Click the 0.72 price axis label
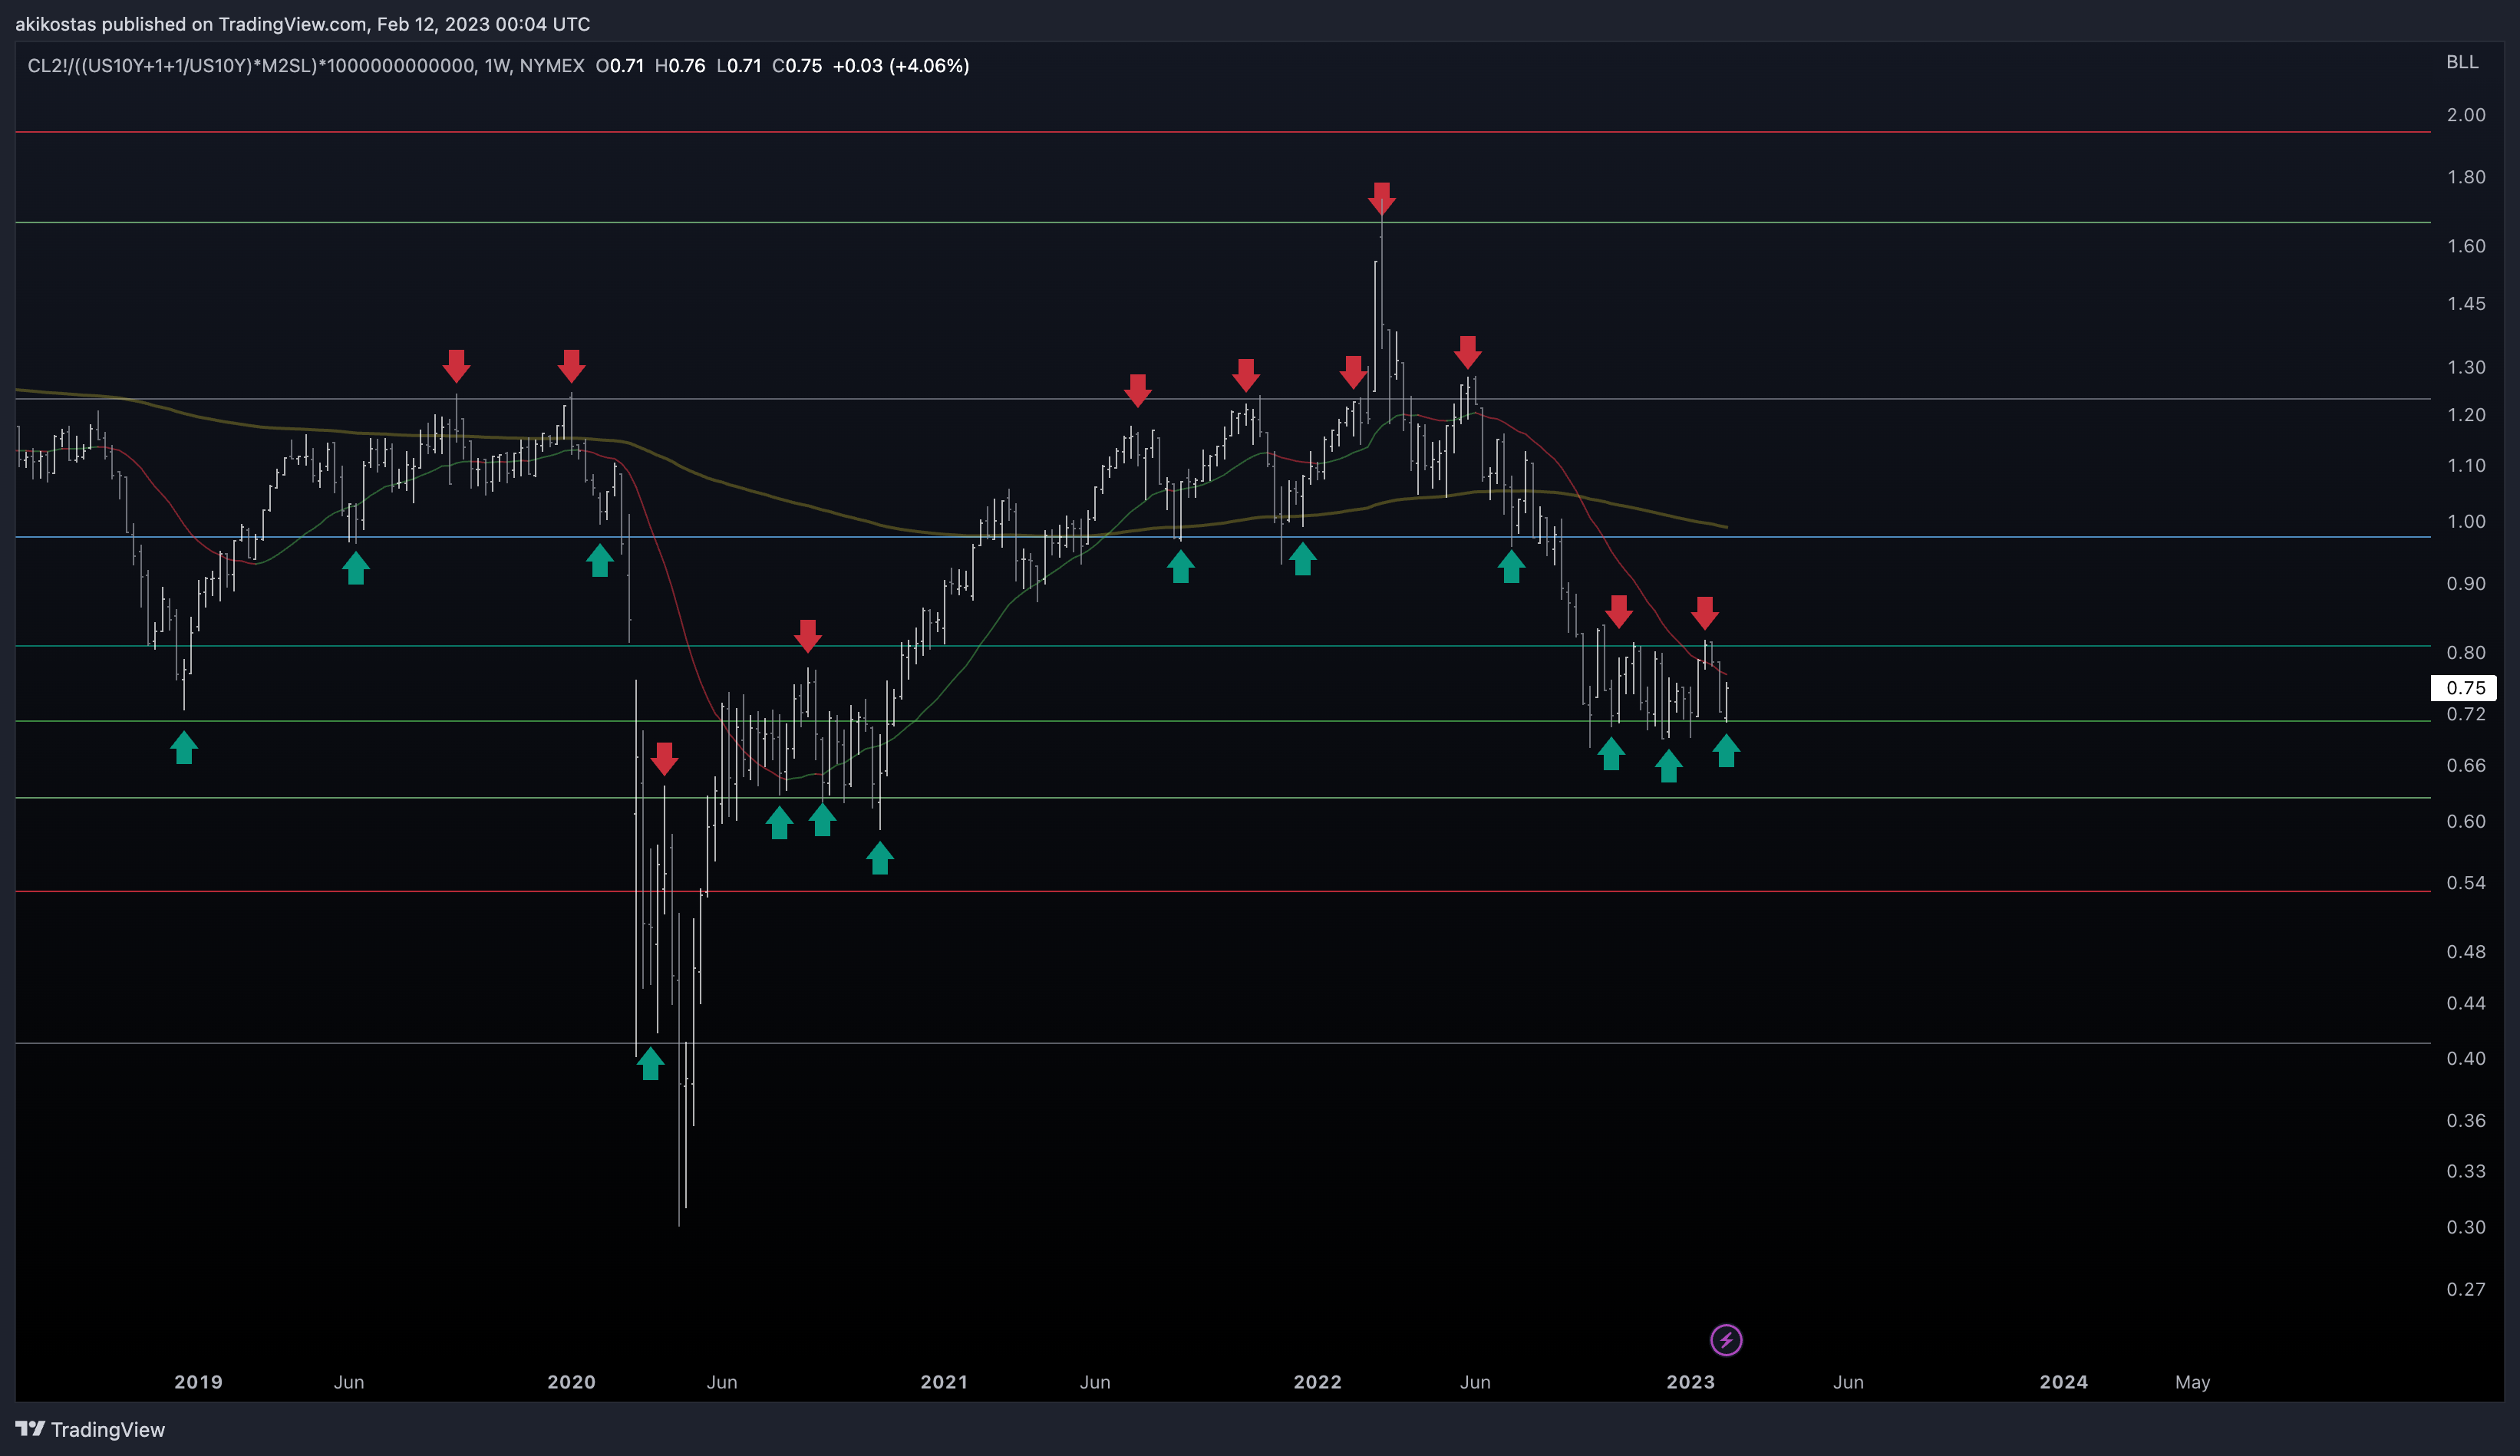 [2466, 714]
